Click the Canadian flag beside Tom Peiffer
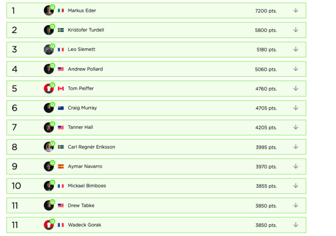 [x=61, y=89]
